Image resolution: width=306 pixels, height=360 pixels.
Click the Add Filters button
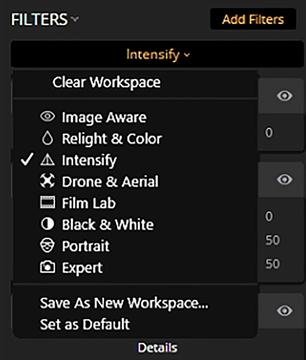click(x=253, y=19)
